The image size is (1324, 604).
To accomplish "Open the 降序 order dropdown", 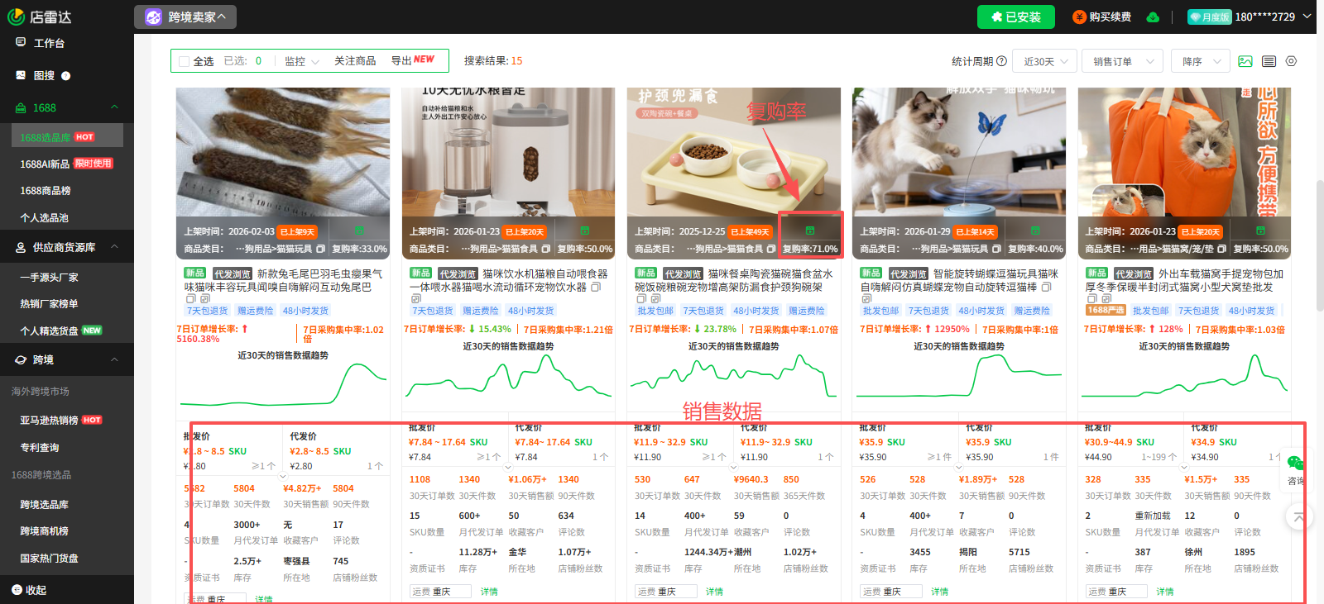I will [x=1201, y=61].
